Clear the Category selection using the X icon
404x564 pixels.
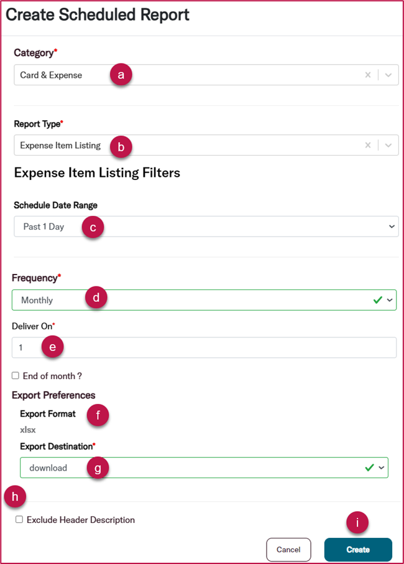[x=368, y=75]
